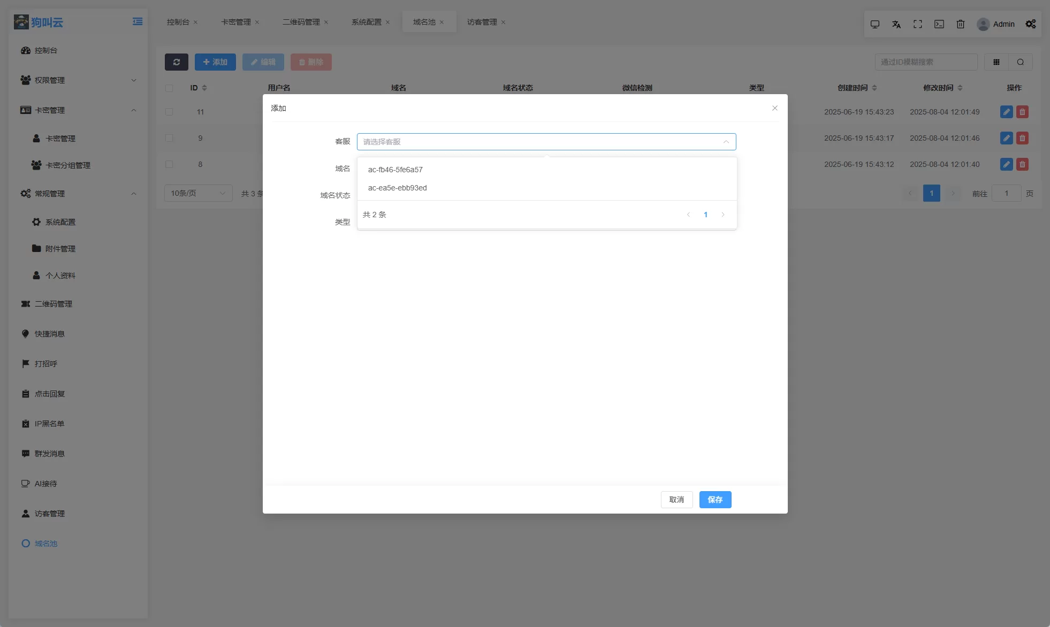Click the column grid toggle icon
1050x627 pixels.
[996, 62]
